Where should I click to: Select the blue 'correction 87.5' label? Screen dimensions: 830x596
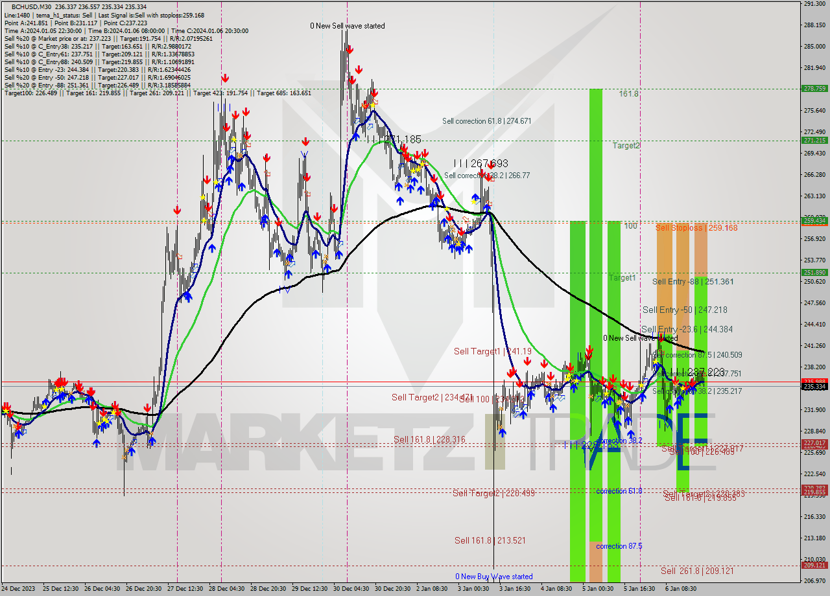click(x=619, y=546)
